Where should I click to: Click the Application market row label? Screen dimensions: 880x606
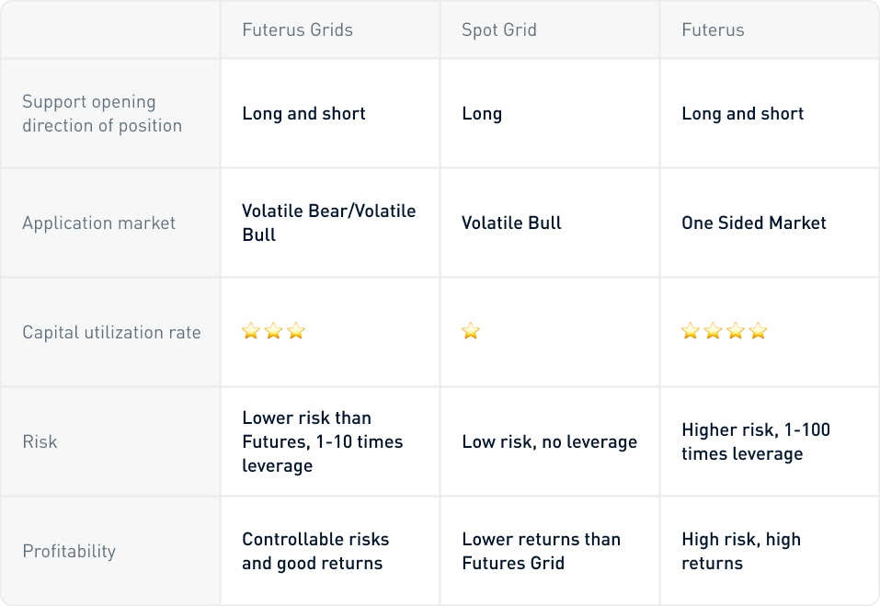pyautogui.click(x=98, y=223)
